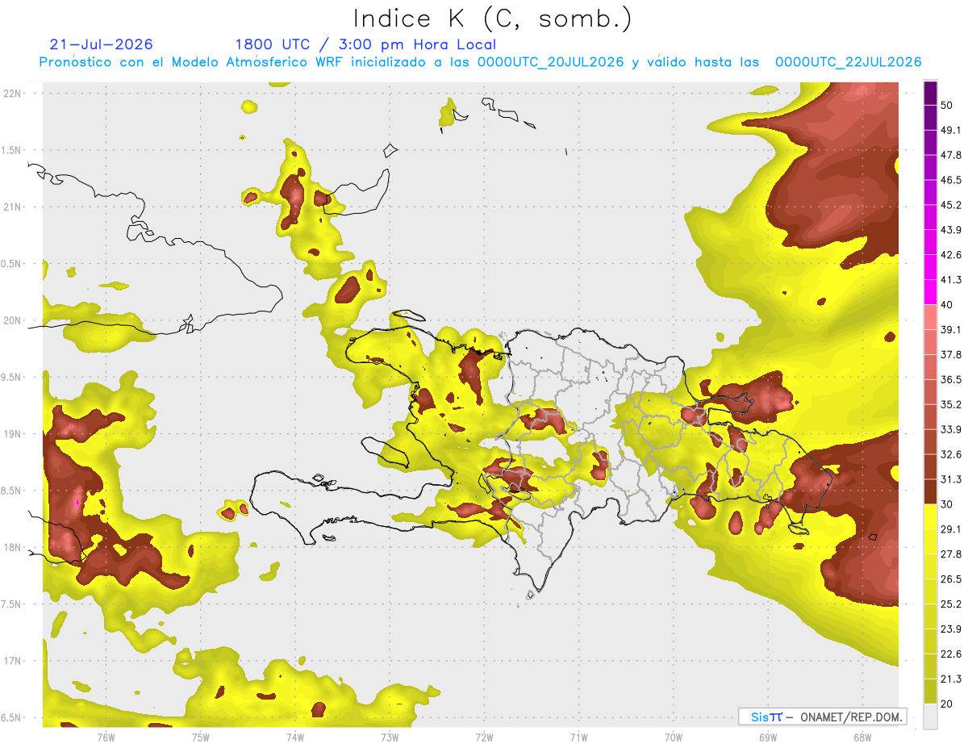Pick the dark purple swatch above 50
This screenshot has width=968, height=748.
(930, 93)
